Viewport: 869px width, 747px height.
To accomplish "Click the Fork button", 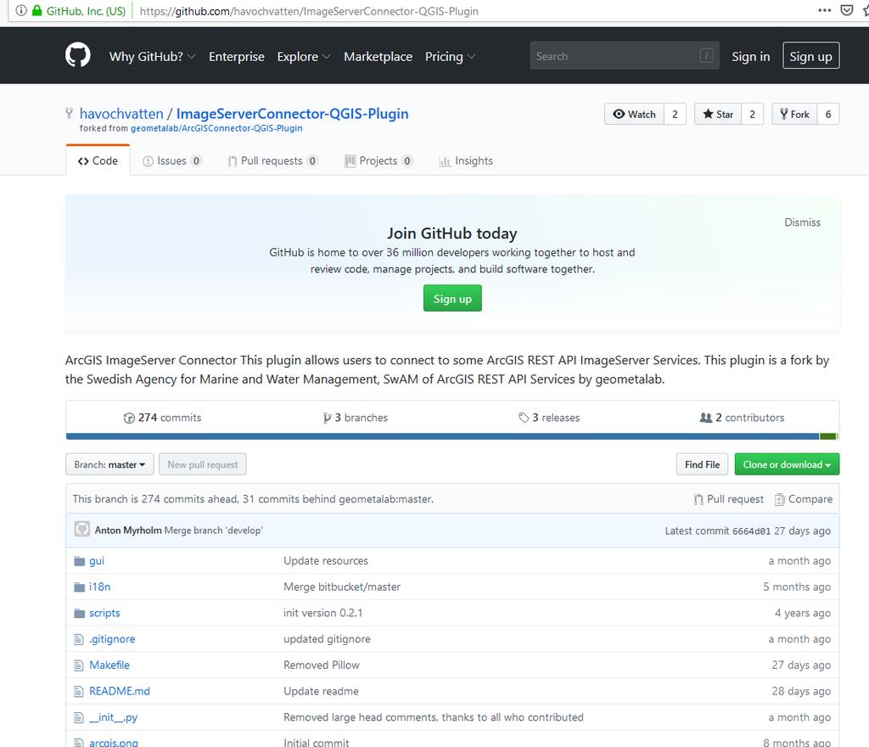I will [x=794, y=114].
